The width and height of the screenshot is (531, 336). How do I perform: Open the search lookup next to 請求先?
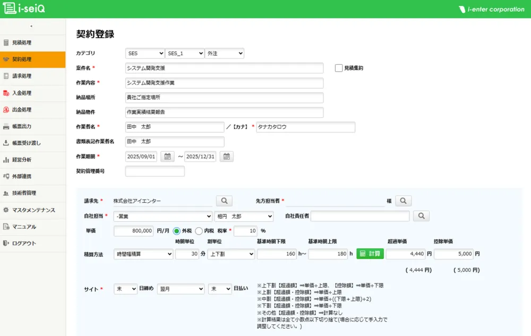click(224, 201)
